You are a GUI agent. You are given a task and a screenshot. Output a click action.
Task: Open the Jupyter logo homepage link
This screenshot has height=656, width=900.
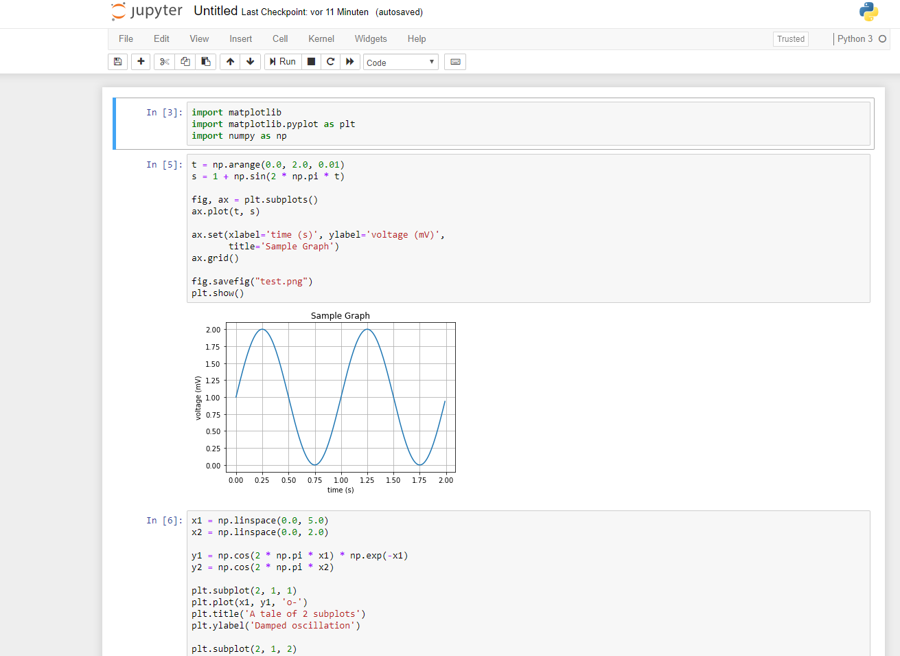pos(146,12)
